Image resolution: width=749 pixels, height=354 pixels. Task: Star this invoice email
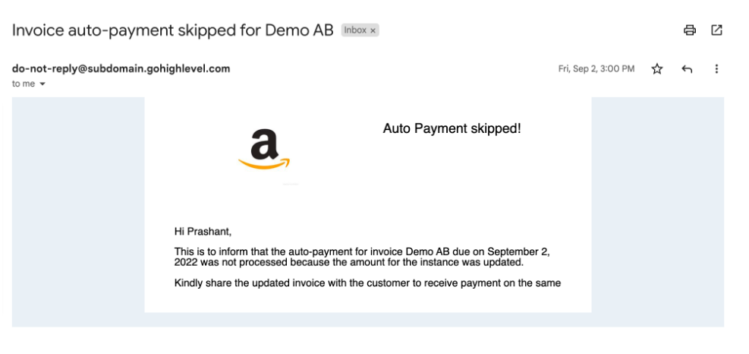click(657, 69)
